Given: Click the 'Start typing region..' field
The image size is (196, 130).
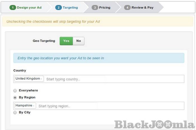Looking at the screenshot, I should (68, 106).
